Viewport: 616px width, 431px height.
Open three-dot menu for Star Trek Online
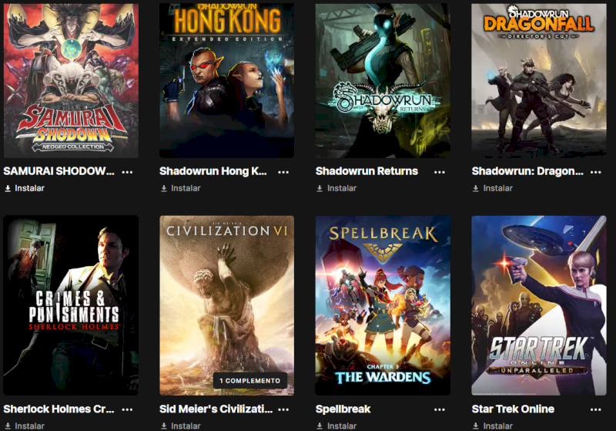pos(595,409)
